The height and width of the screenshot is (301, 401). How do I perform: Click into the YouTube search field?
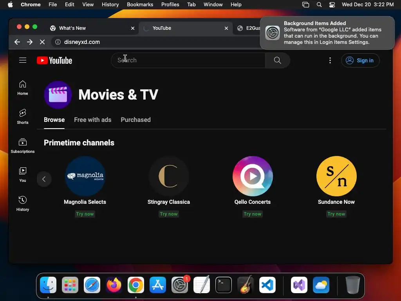click(188, 60)
